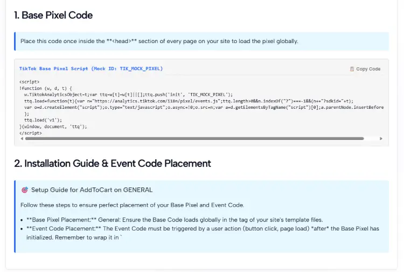
Task: Click the '2. Installation Guide & Event Code Placement' heading
Action: [x=113, y=164]
